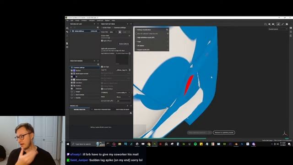Toggle the Curvature baker checkbox
The width and height of the screenshot is (293, 165).
71,82
